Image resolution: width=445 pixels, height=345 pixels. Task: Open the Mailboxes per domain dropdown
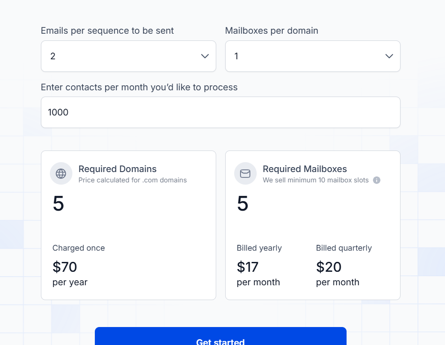click(x=312, y=56)
